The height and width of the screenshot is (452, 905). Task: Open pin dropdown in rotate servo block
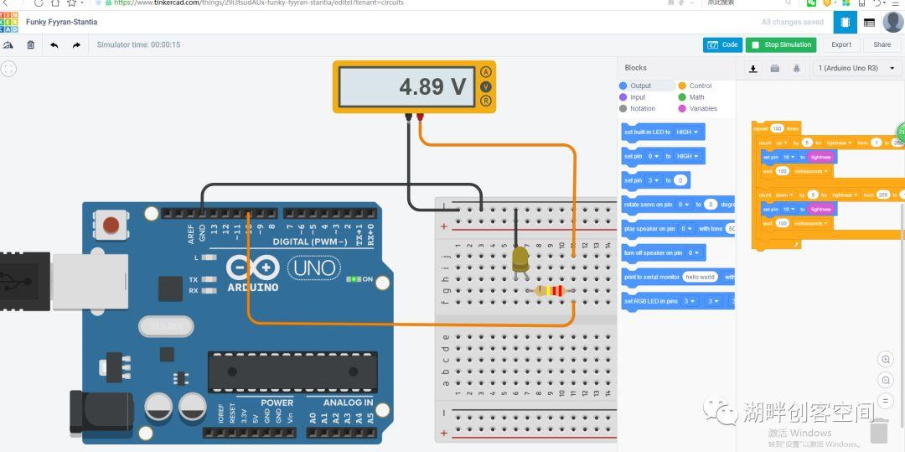point(684,205)
